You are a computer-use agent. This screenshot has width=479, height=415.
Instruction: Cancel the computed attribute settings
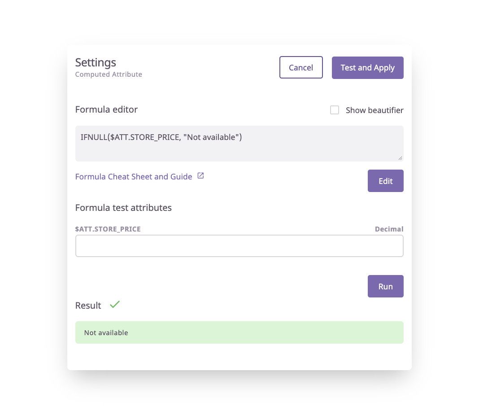(301, 68)
